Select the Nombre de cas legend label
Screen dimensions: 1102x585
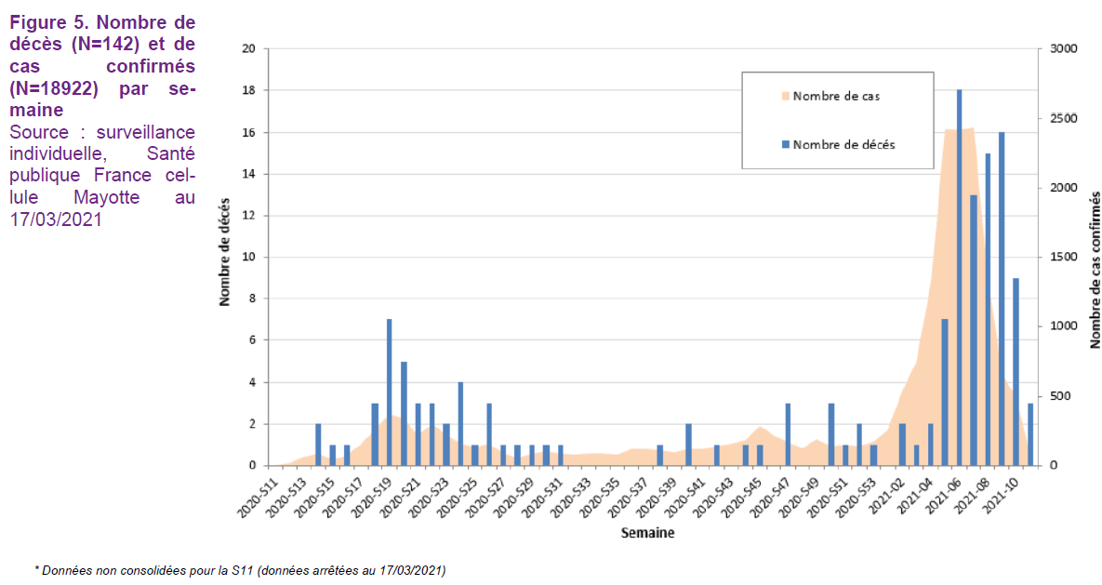[836, 96]
